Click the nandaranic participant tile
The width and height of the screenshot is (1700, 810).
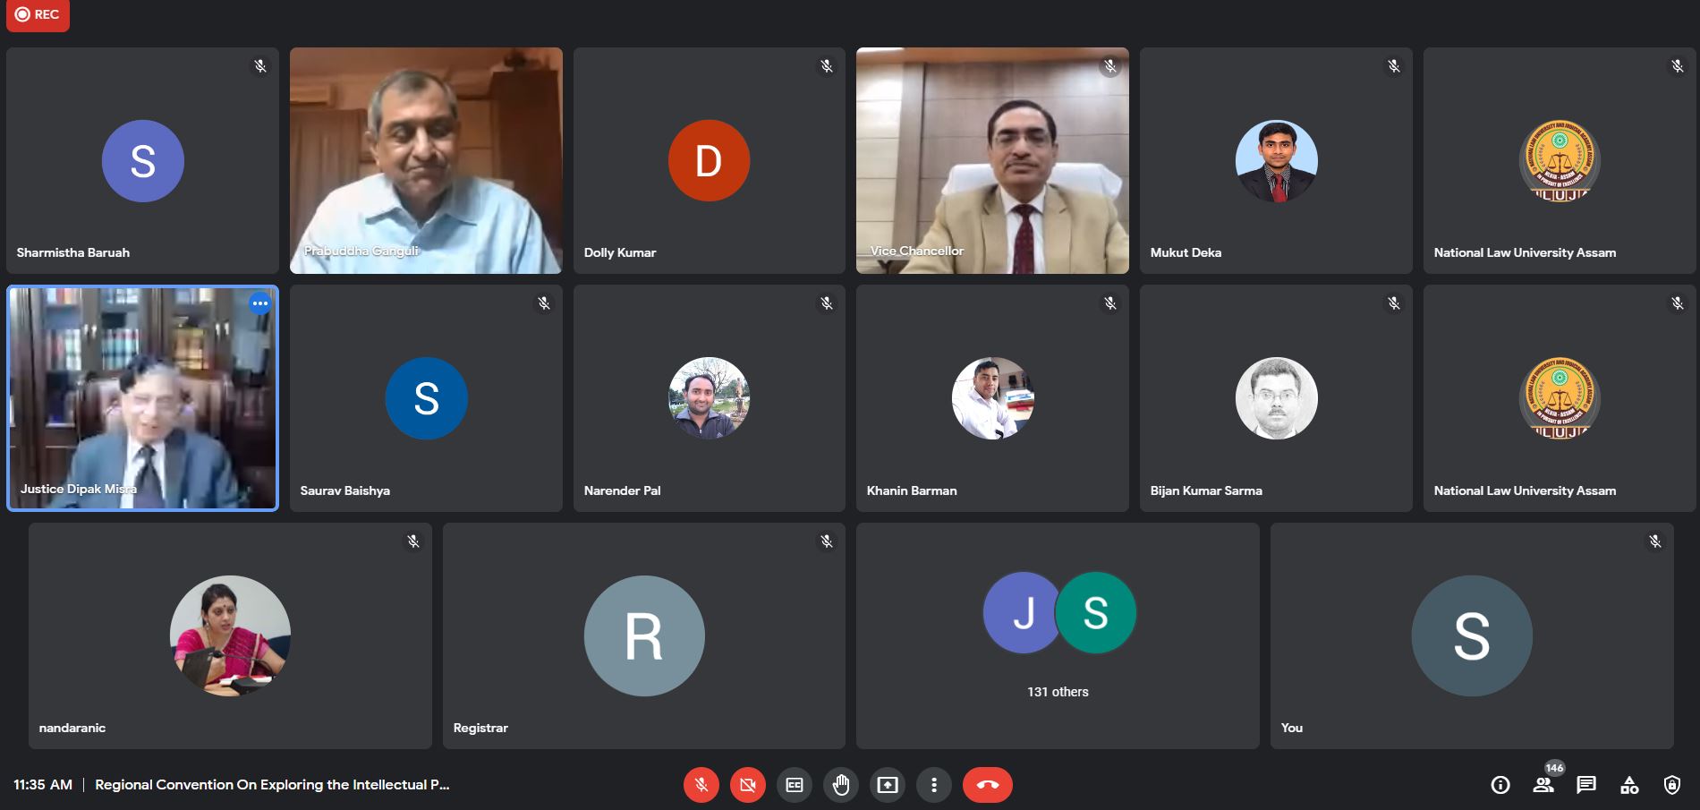(x=230, y=635)
